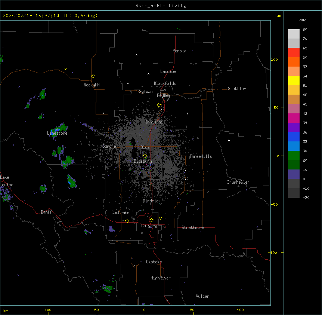Click the Drumheller city label
322x315 pixels.
[x=238, y=182]
